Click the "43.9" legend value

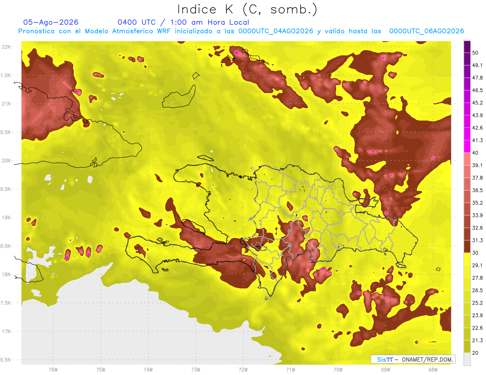tap(477, 115)
